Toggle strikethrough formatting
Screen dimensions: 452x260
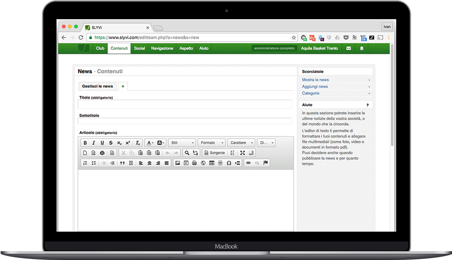coord(111,143)
